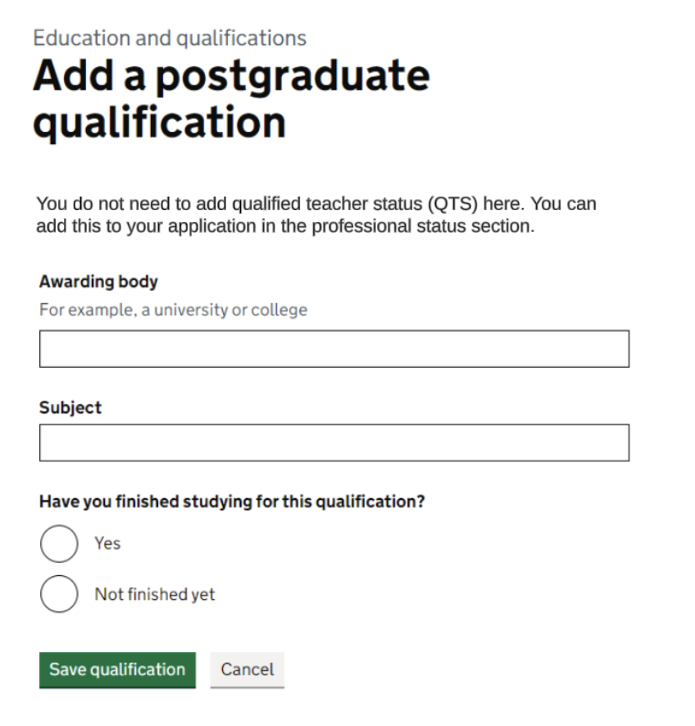Select the Yes radio button
This screenshot has height=726, width=695.
pos(59,543)
